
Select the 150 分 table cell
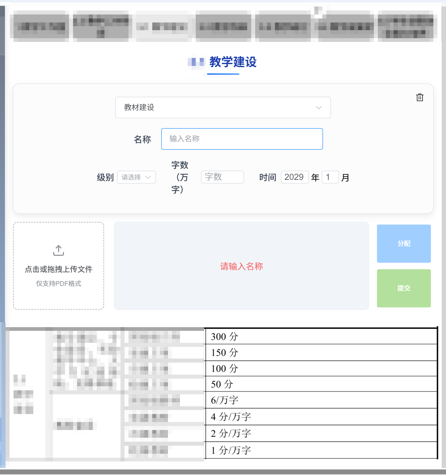(321, 352)
